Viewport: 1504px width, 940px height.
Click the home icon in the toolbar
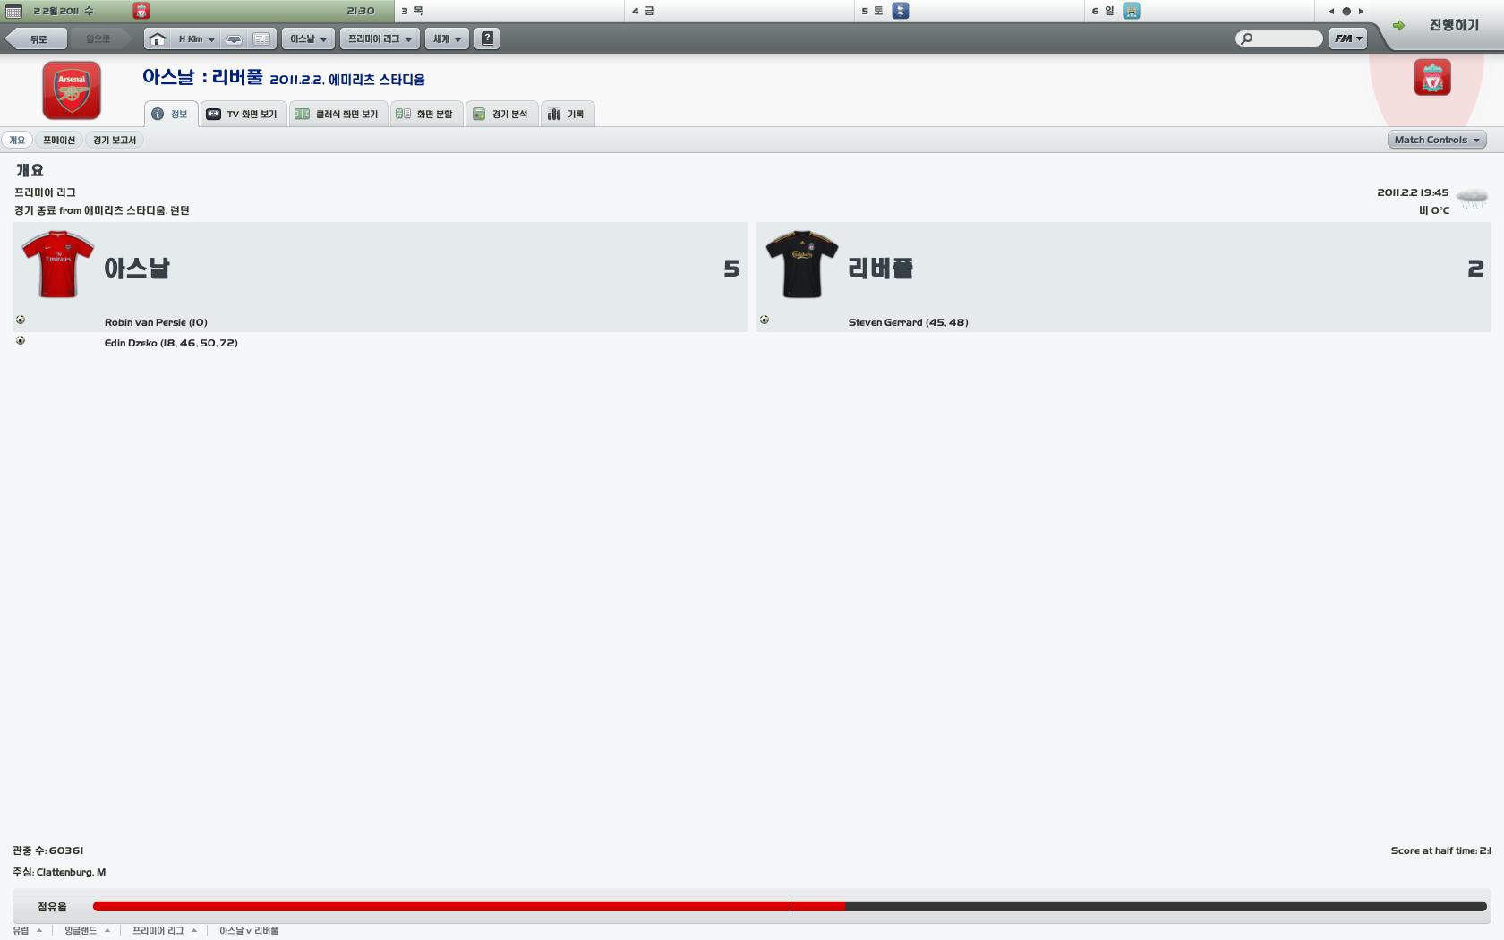click(x=157, y=39)
